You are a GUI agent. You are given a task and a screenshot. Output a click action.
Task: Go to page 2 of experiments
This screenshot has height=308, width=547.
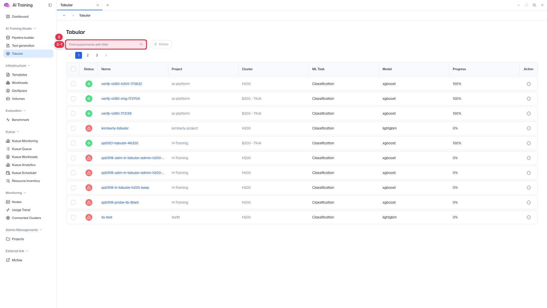(x=88, y=55)
